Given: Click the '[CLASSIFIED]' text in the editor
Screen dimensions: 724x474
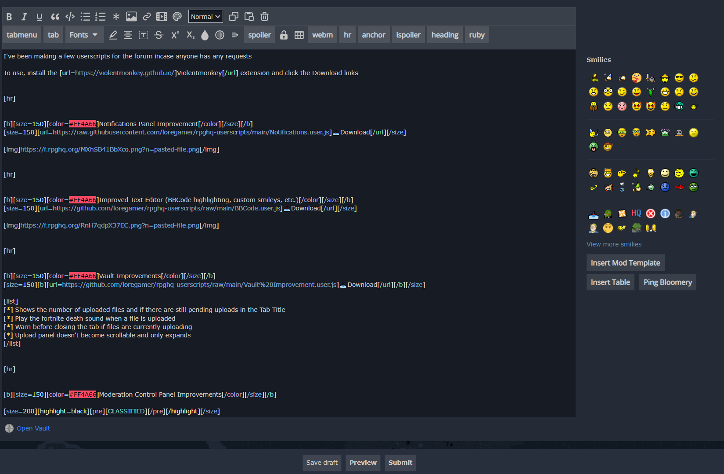Looking at the screenshot, I should (x=126, y=411).
